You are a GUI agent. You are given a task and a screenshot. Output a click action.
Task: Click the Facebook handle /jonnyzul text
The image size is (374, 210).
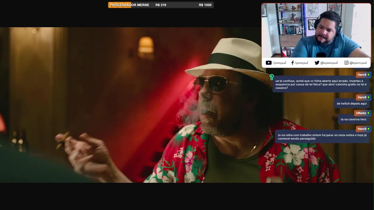tap(301, 63)
